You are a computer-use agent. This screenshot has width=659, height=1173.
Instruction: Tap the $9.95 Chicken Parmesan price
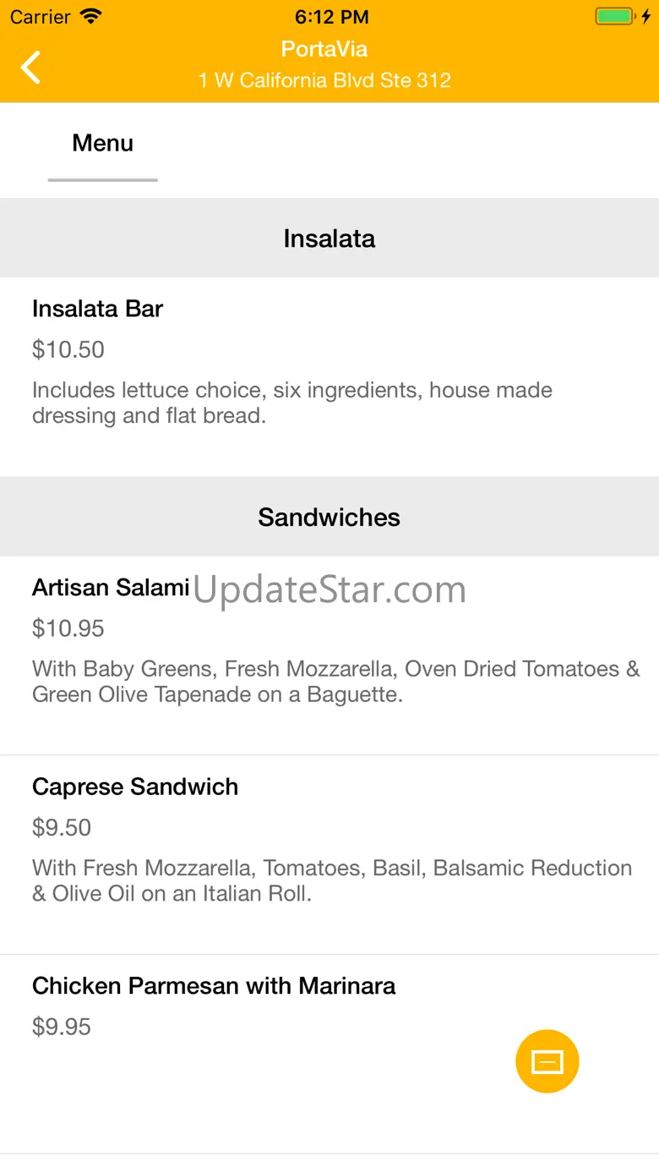[62, 1027]
